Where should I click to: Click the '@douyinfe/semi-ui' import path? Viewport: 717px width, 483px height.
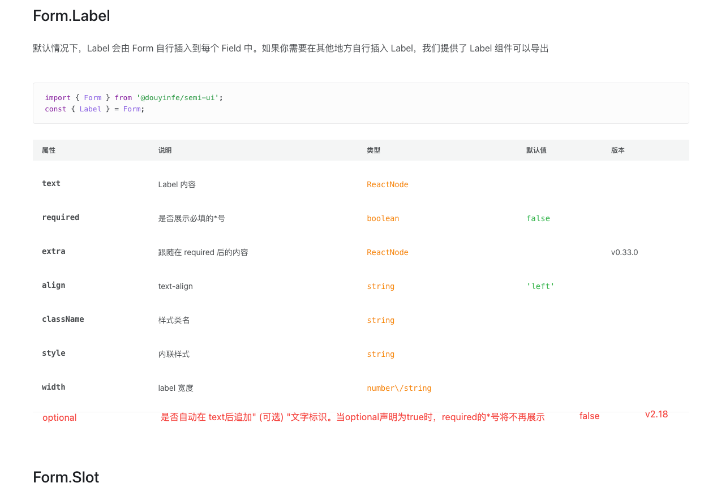(178, 97)
